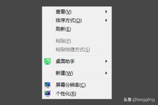Click the 个性化 personalization icon
158x105 pixels.
point(47,93)
